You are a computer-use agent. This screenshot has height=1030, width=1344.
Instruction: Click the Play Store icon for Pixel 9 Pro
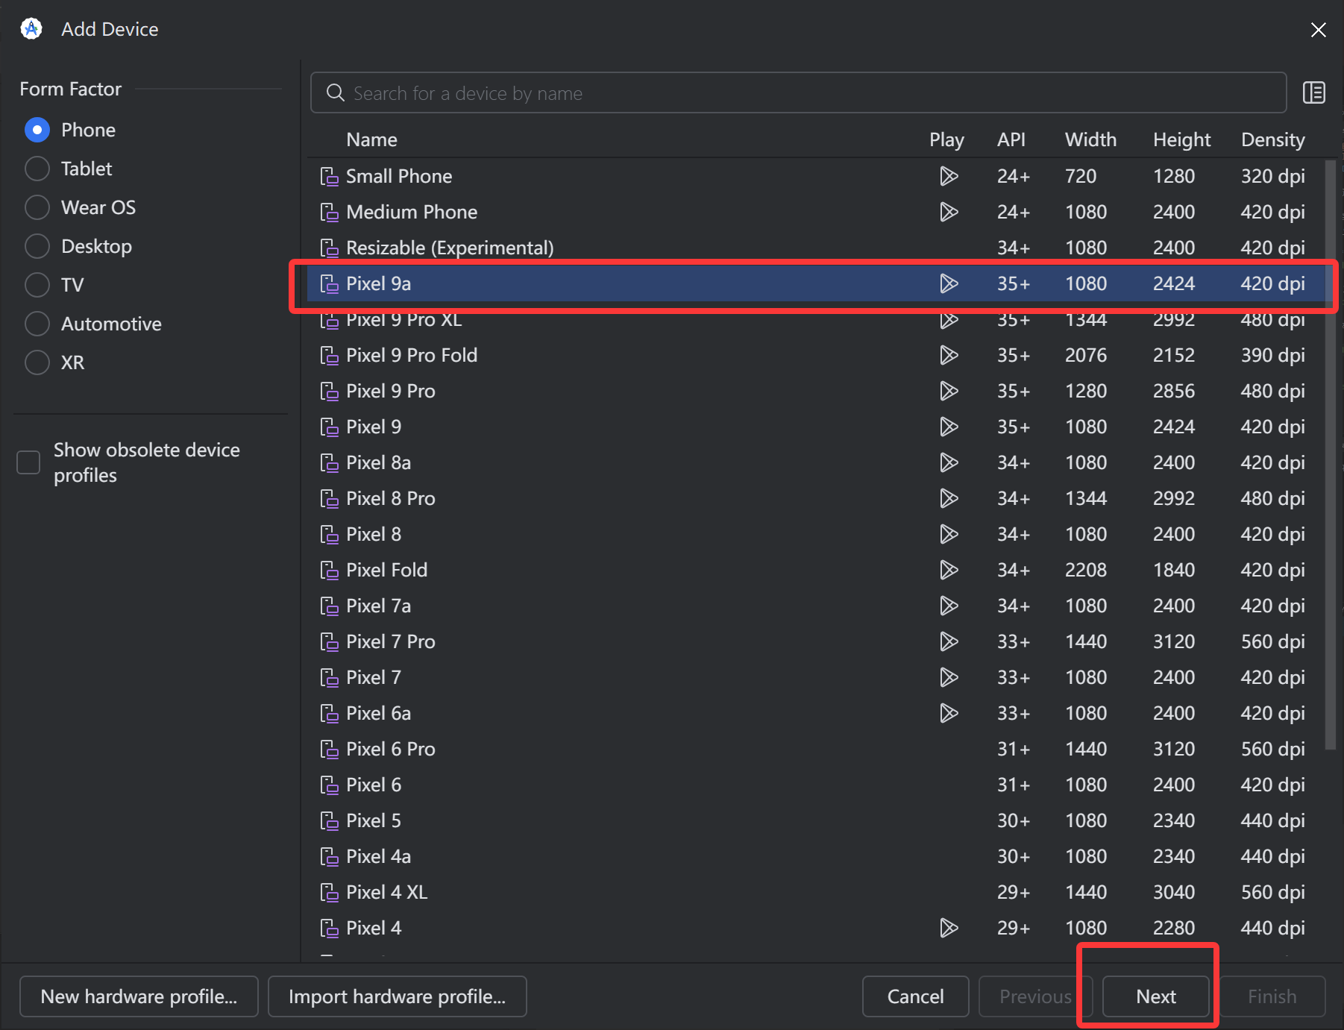pos(949,391)
